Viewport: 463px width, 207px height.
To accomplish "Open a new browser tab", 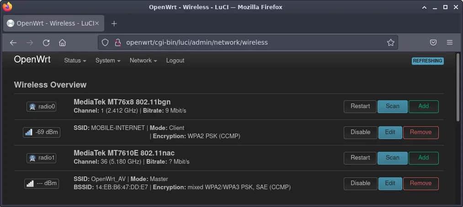I will 114,23.
